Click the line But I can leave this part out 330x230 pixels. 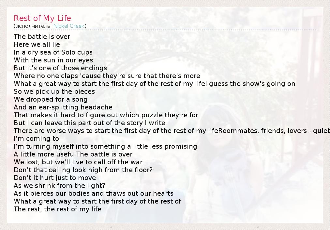[89, 123]
